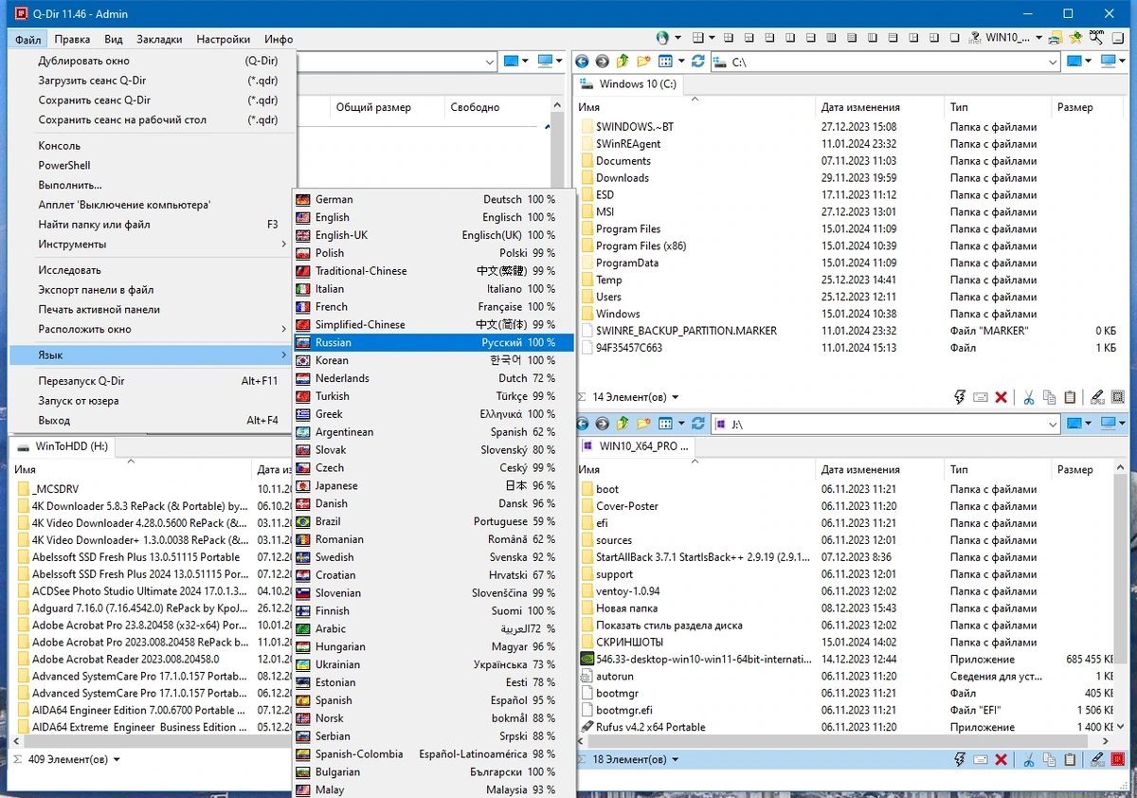The width and height of the screenshot is (1137, 798).
Task: Choose Экспорт панели в файл
Action: (153, 290)
